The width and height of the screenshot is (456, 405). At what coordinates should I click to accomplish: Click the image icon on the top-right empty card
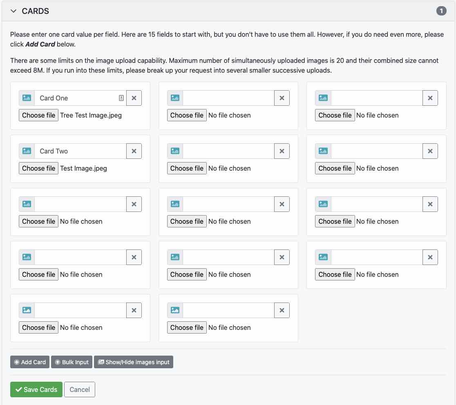(x=323, y=98)
